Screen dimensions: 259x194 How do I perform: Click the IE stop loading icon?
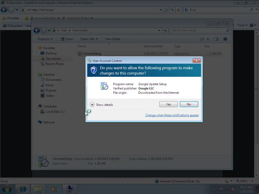click(178, 10)
